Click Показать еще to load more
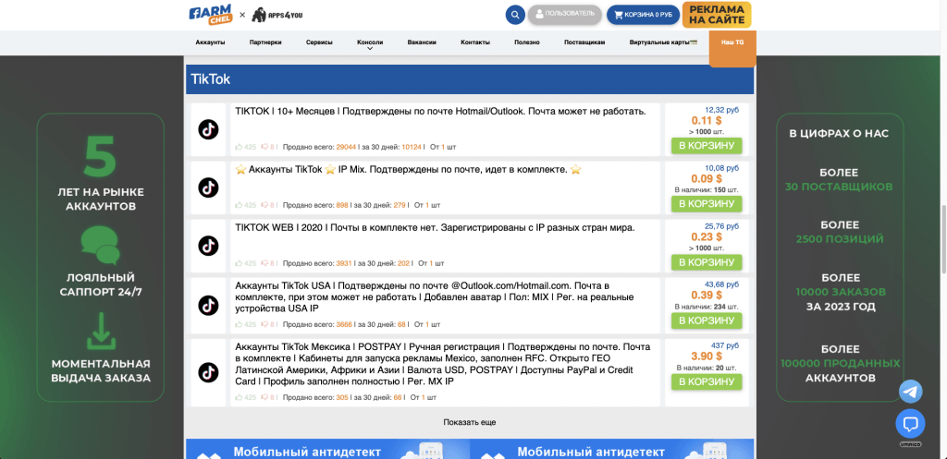The height and width of the screenshot is (459, 947). (x=469, y=422)
